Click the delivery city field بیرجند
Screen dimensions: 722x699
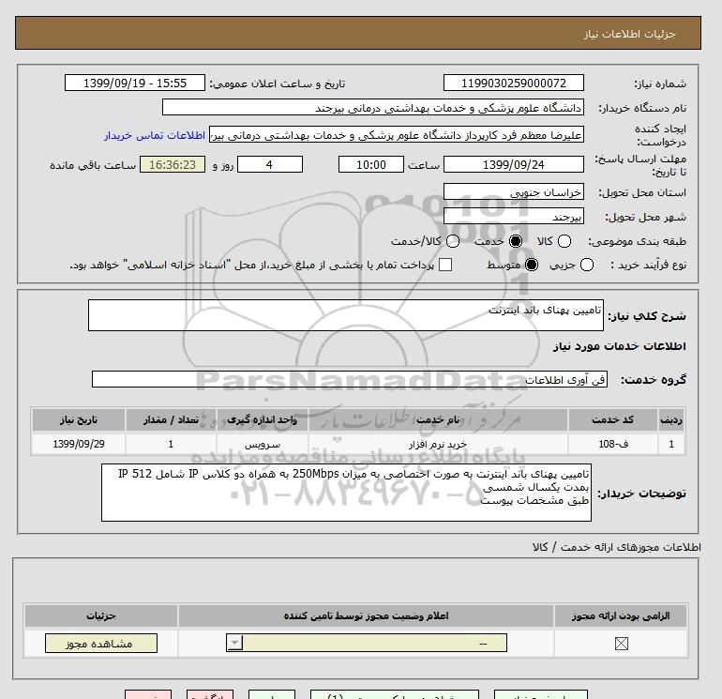click(514, 216)
